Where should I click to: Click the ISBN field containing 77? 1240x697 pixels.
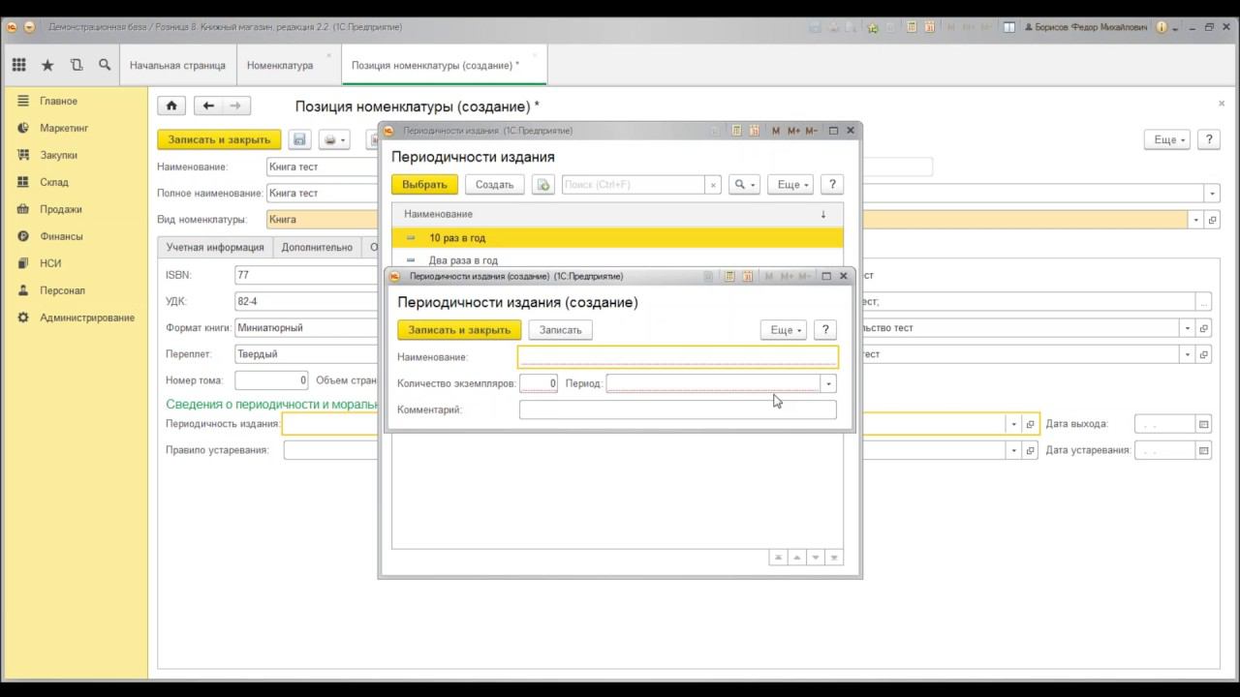305,275
